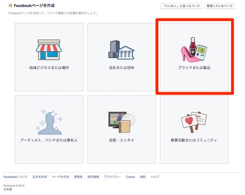Open the プライバシー footer link
This screenshot has height=195, width=245.
coord(112,177)
